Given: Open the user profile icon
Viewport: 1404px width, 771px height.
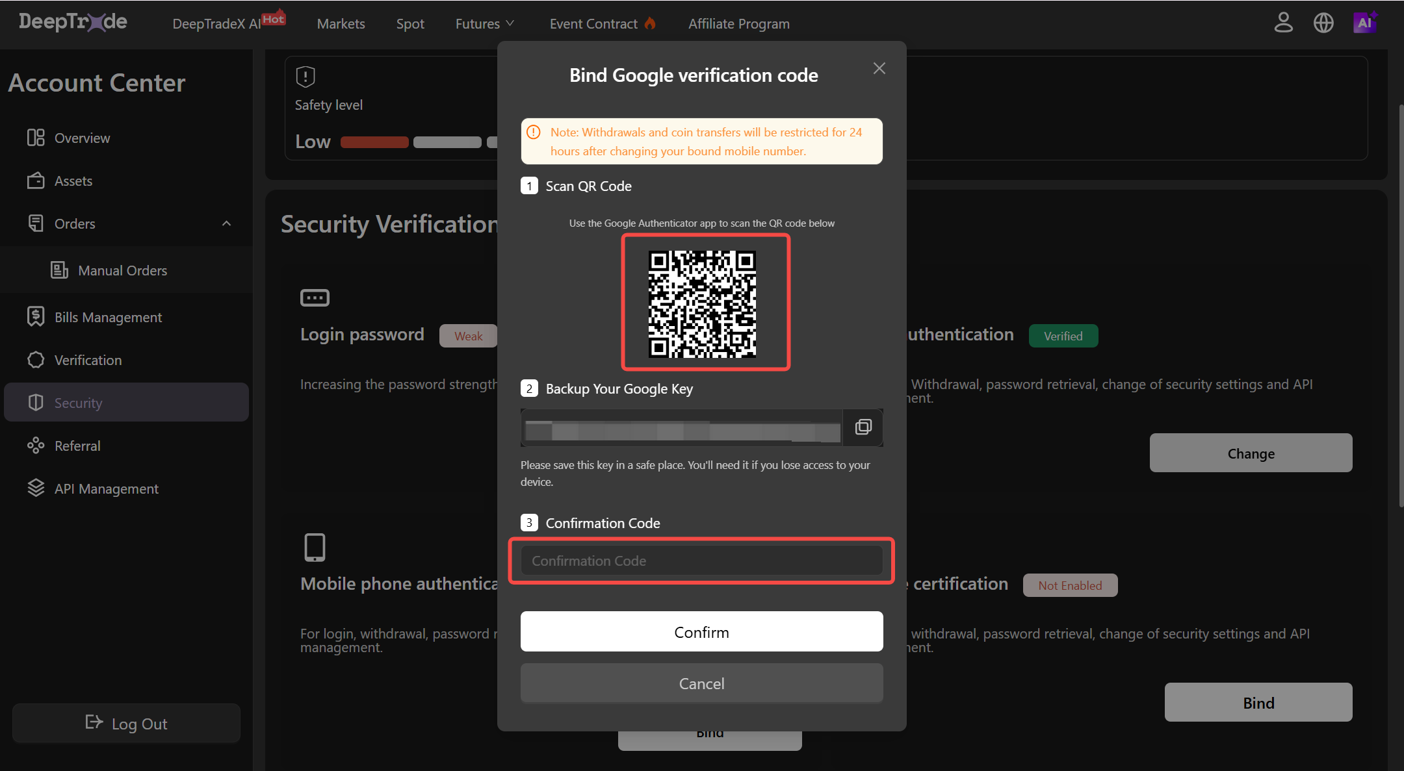Looking at the screenshot, I should point(1283,23).
